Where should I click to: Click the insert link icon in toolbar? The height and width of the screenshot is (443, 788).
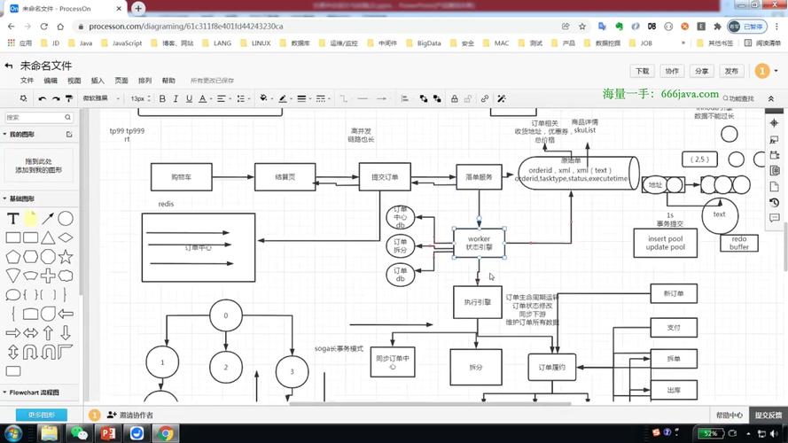[x=485, y=98]
